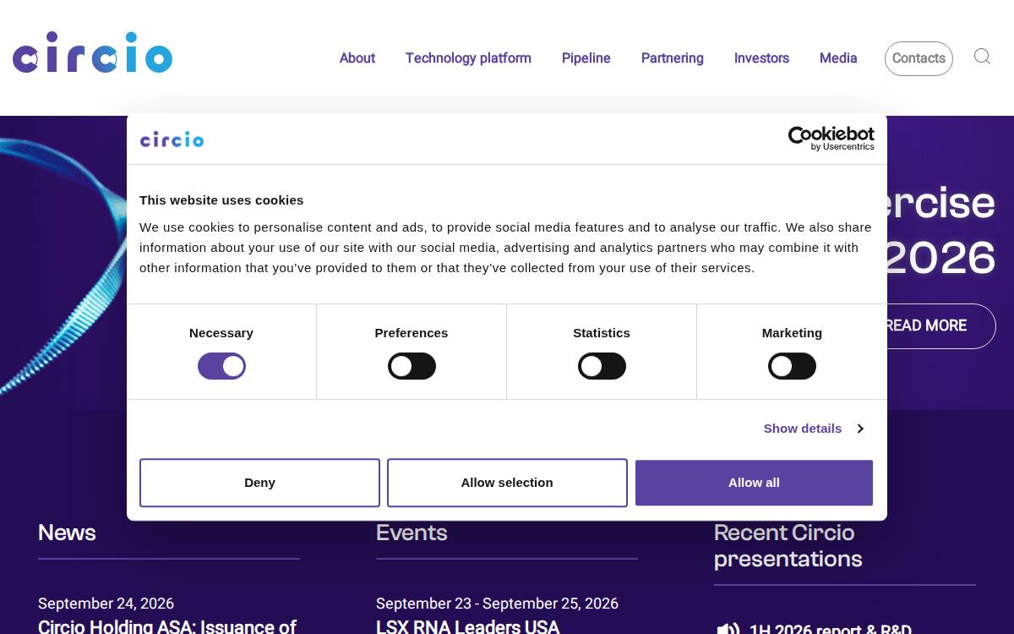Open the Pipeline menu
This screenshot has width=1014, height=634.
586,58
